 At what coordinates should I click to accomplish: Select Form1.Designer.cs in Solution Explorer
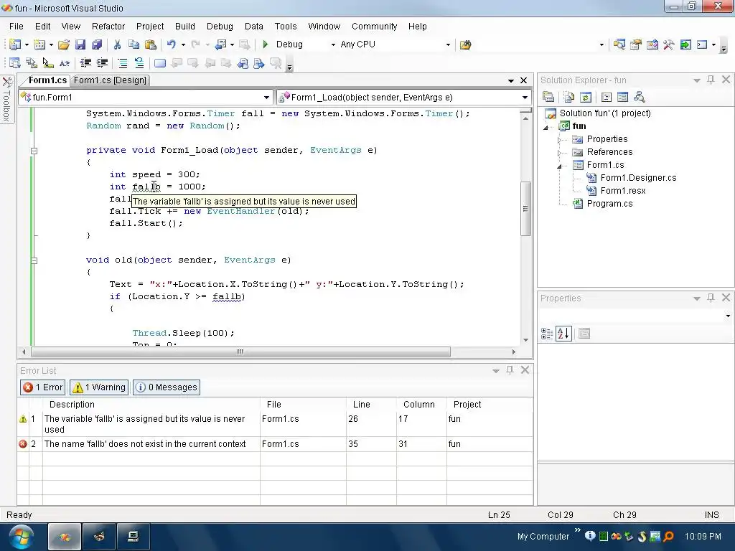(x=638, y=178)
